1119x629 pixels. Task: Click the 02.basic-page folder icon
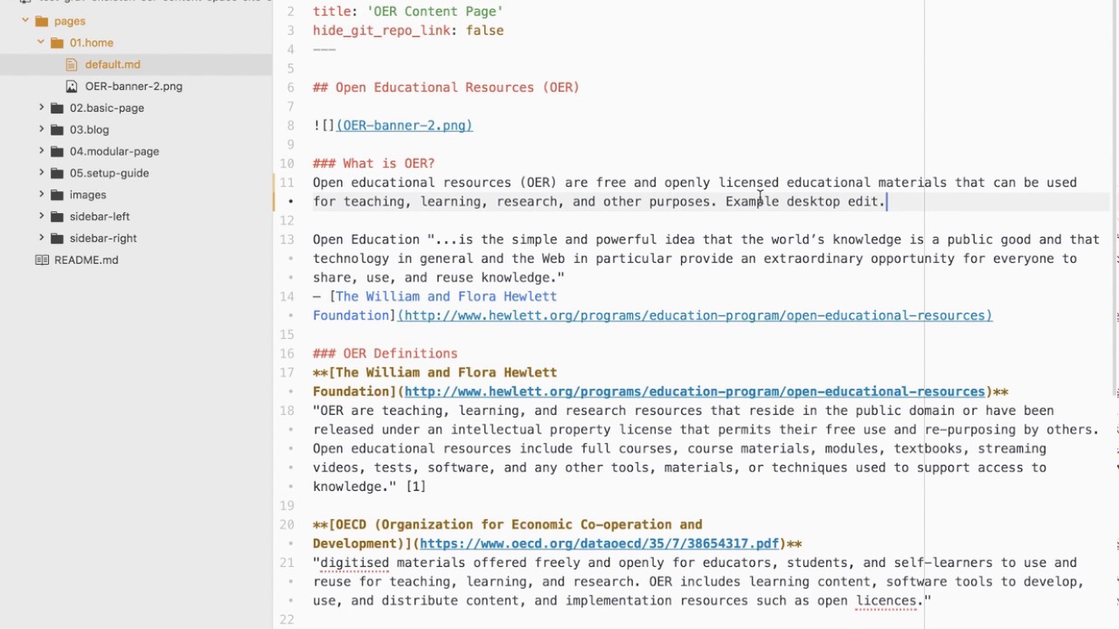pyautogui.click(x=57, y=108)
